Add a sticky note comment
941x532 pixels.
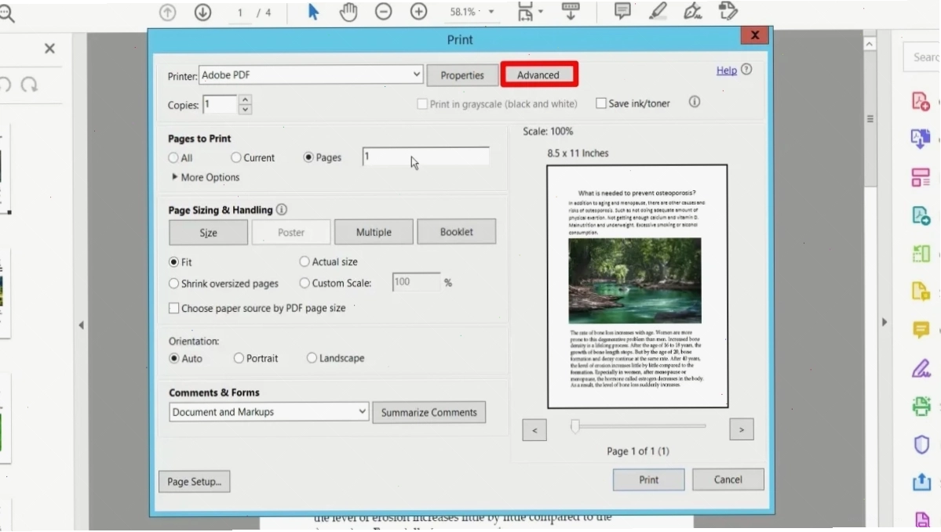622,12
